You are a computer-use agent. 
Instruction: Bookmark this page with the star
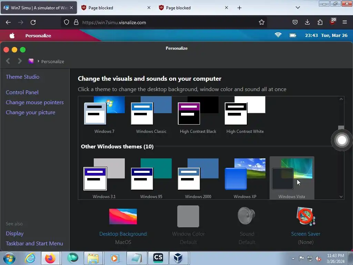point(261,22)
